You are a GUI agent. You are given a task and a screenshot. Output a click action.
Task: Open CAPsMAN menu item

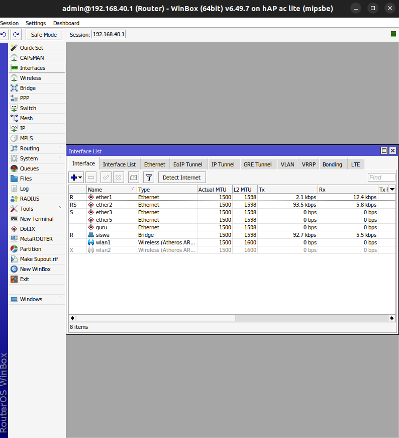(x=37, y=58)
